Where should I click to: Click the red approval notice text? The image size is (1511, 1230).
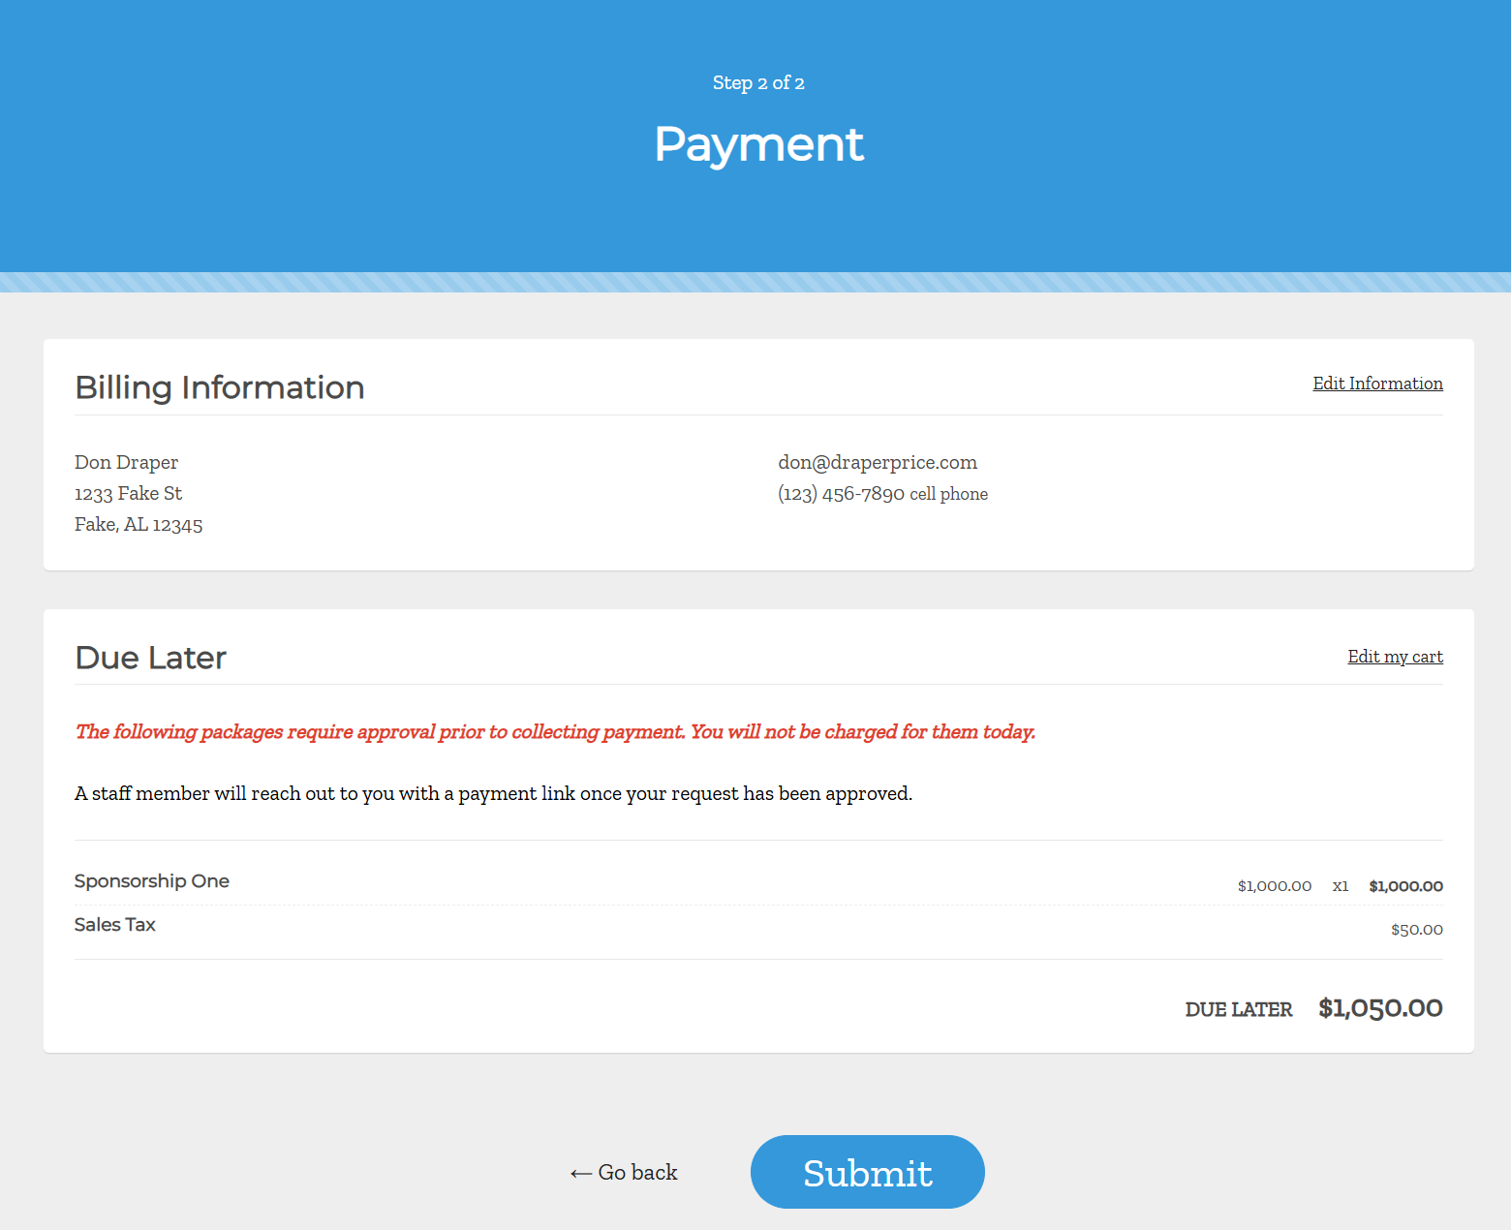tap(555, 732)
